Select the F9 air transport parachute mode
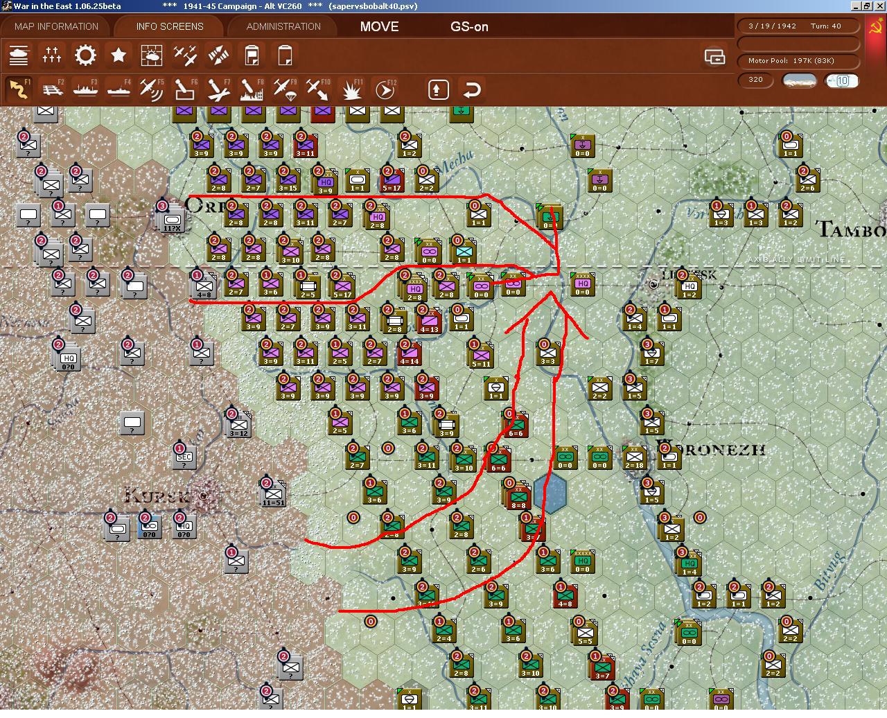 click(285, 89)
